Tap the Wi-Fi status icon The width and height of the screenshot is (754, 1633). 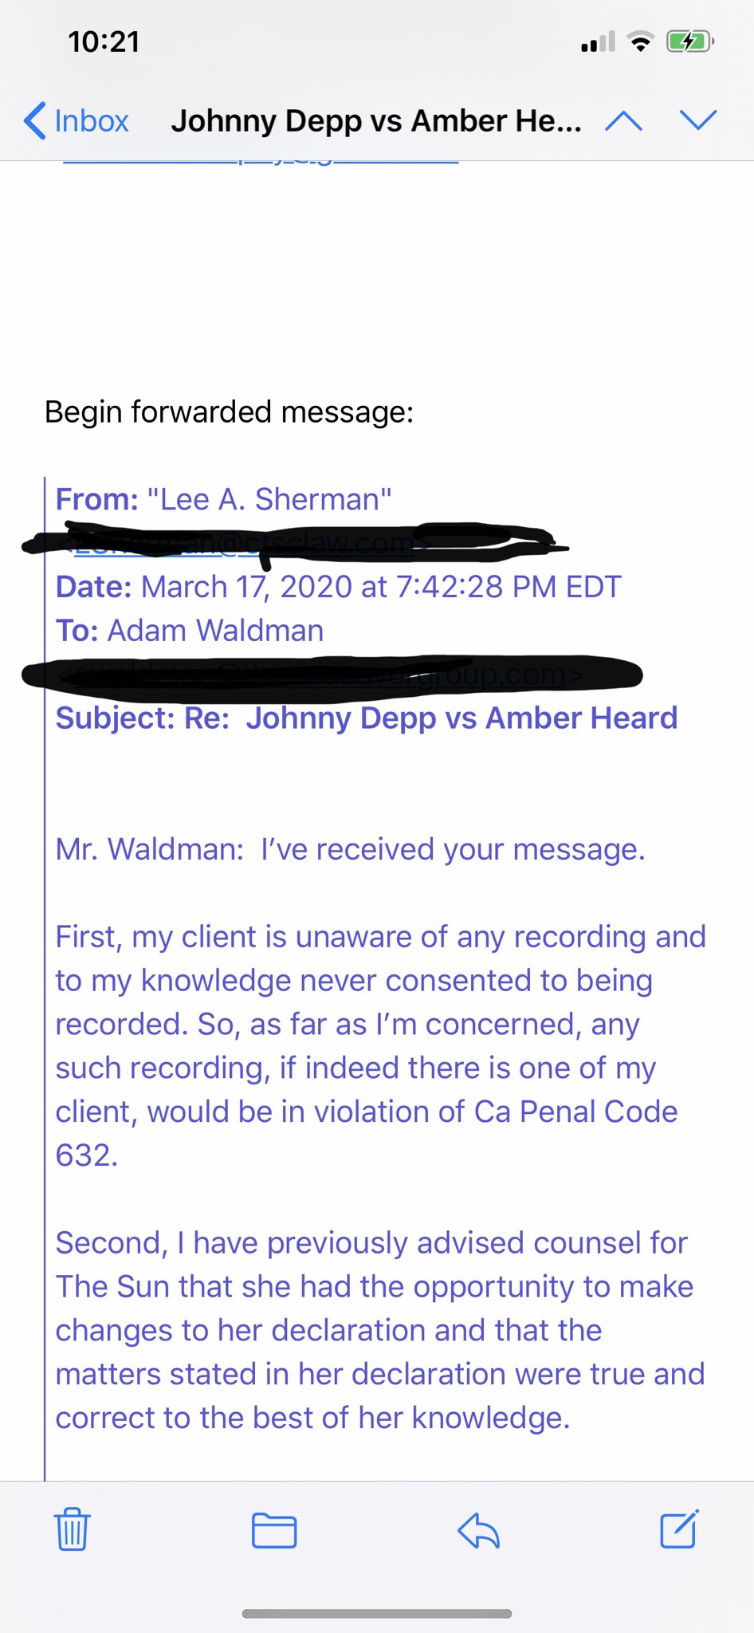click(x=640, y=41)
